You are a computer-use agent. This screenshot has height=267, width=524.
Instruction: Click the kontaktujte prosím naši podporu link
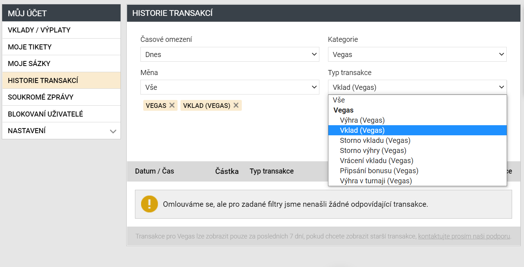tap(464, 237)
